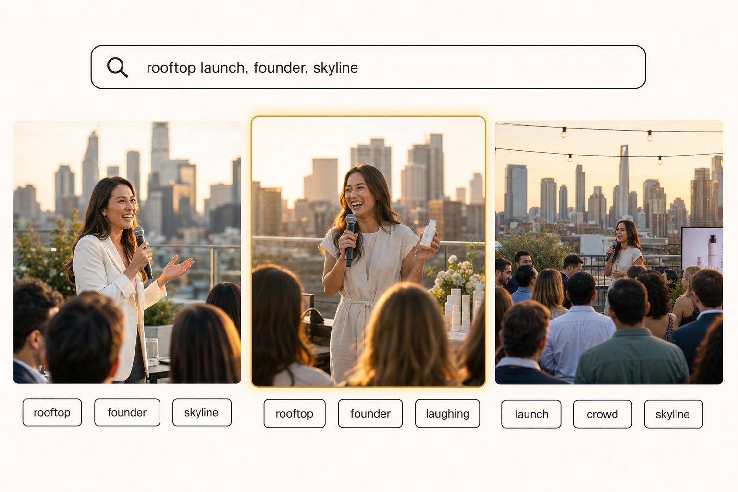Viewport: 738px width, 492px height.
Task: Select the "rooftop" tag under the white blazer photo
Action: coord(52,412)
